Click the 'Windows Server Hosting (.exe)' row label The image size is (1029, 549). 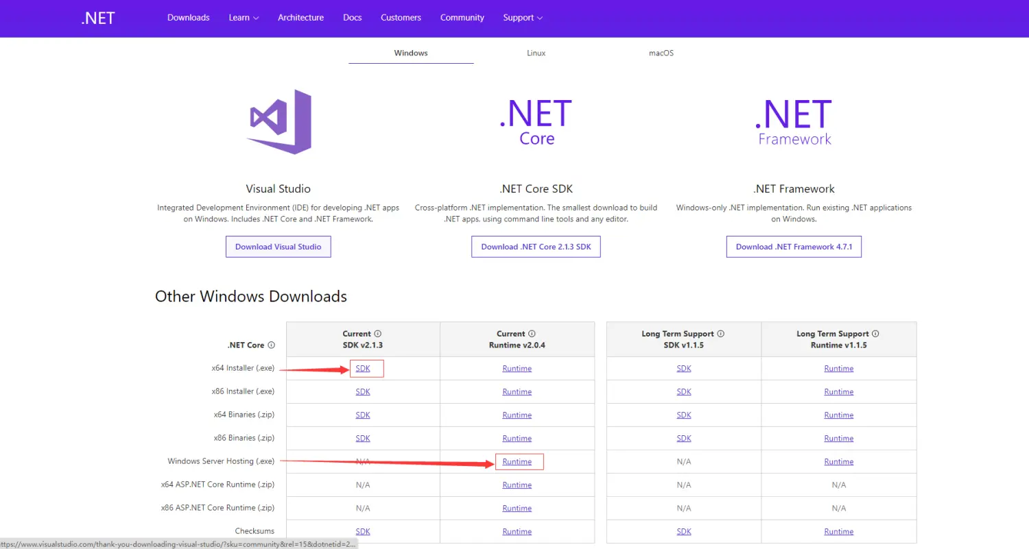pos(221,462)
